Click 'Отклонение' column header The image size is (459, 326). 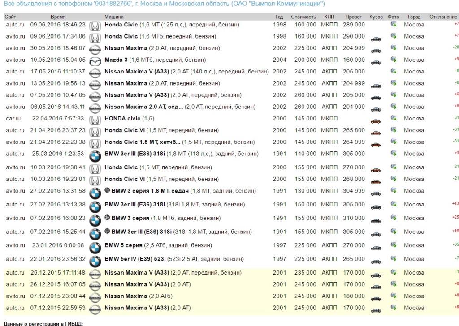tap(443, 17)
